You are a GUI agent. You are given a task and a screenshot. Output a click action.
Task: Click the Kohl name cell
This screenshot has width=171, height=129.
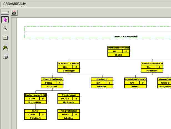119,55
